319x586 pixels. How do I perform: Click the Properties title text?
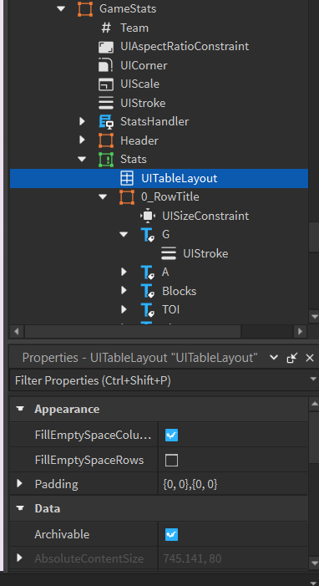[x=139, y=358]
